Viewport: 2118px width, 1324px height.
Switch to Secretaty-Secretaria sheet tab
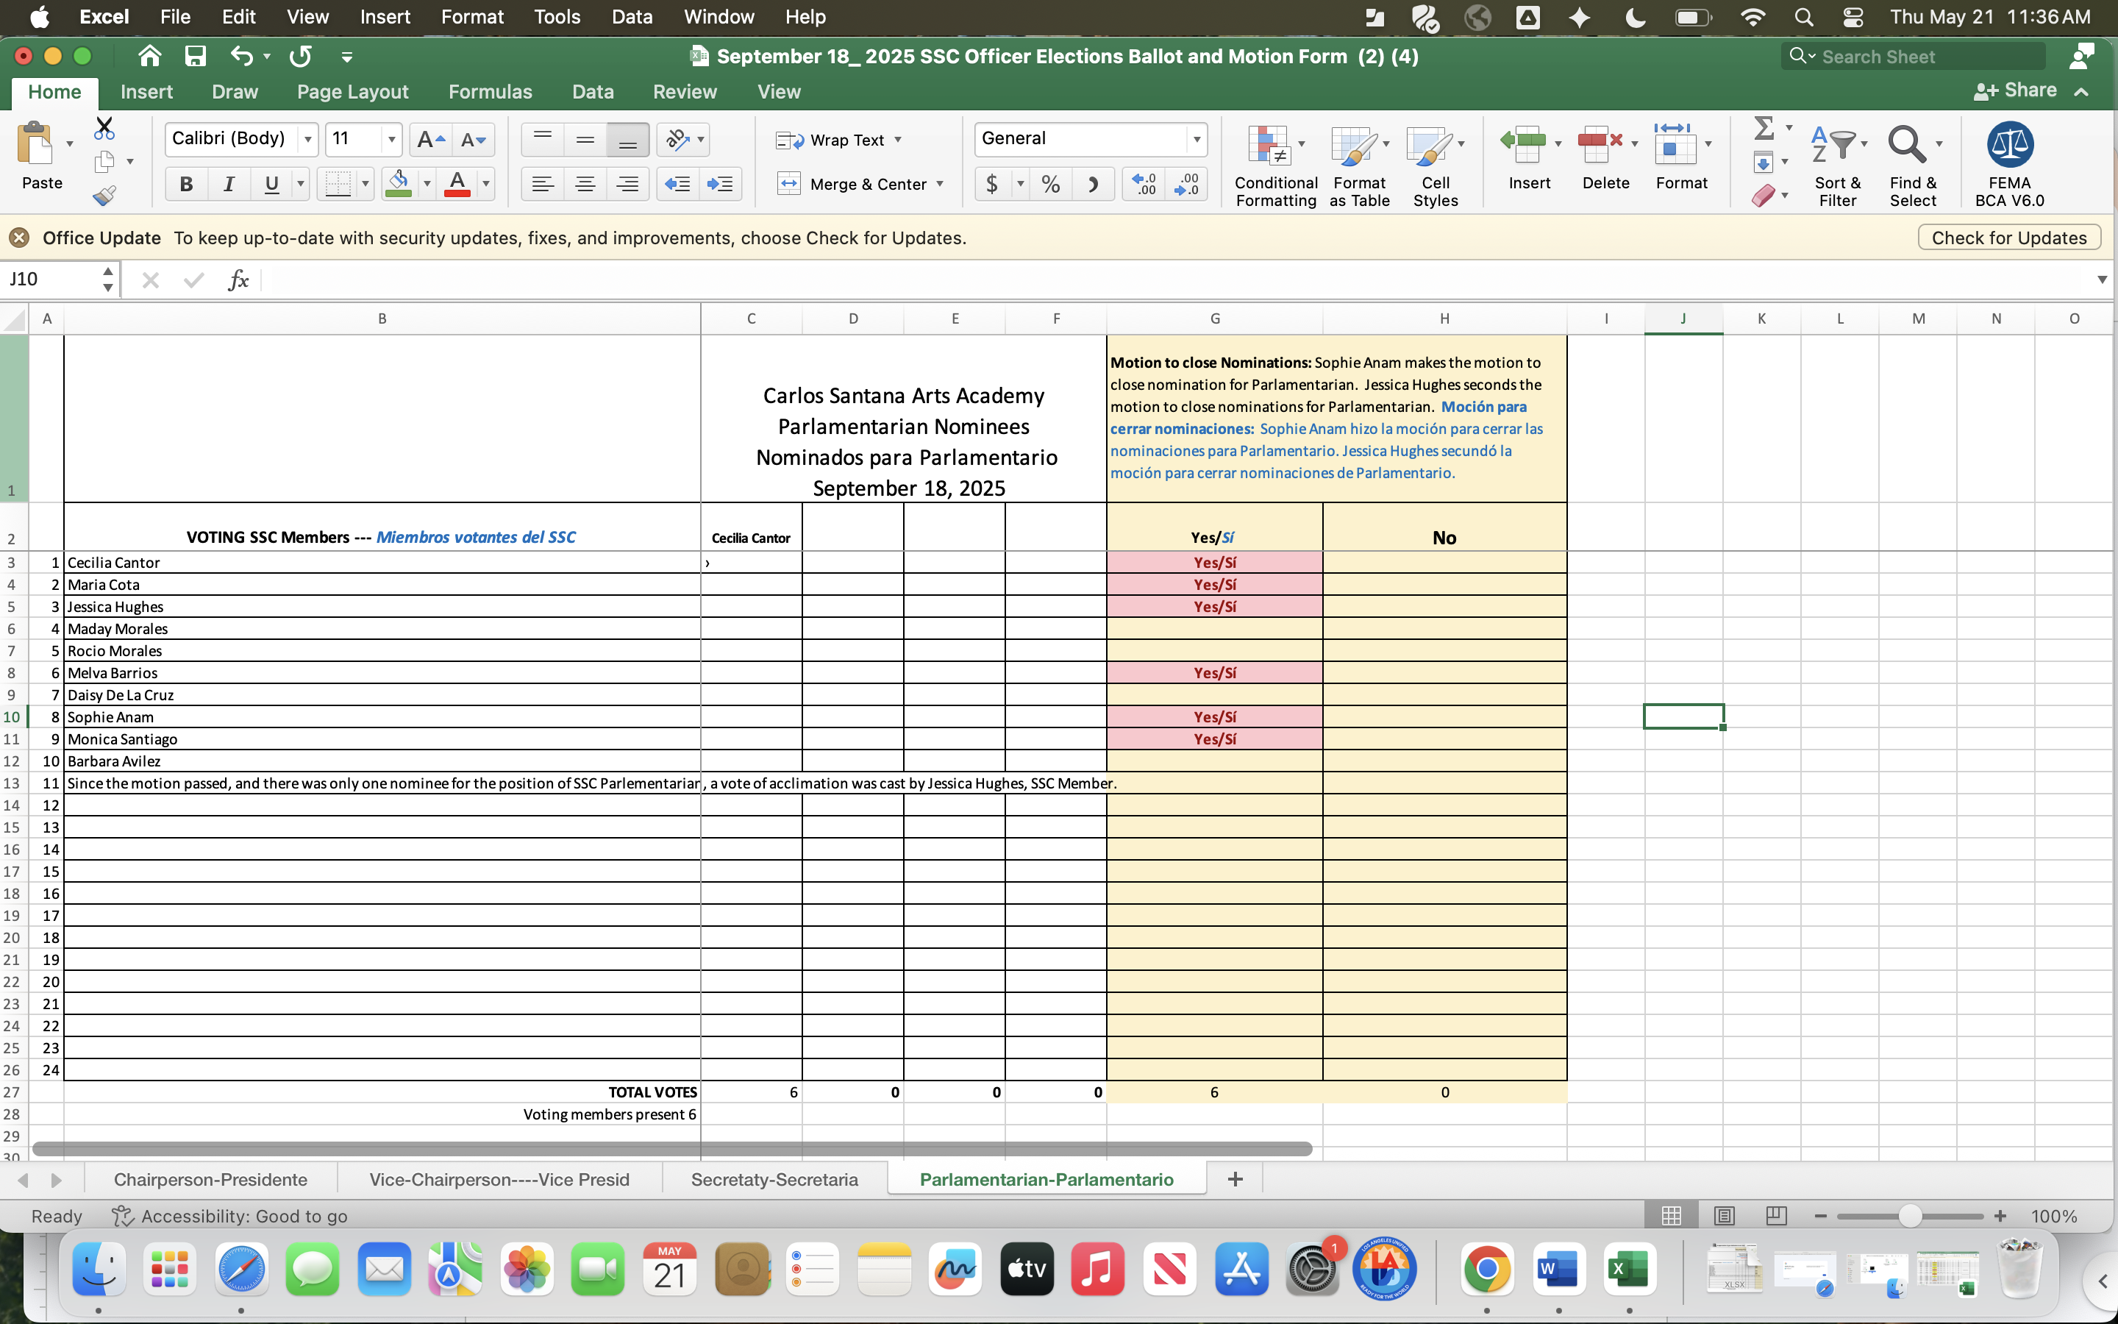[774, 1180]
